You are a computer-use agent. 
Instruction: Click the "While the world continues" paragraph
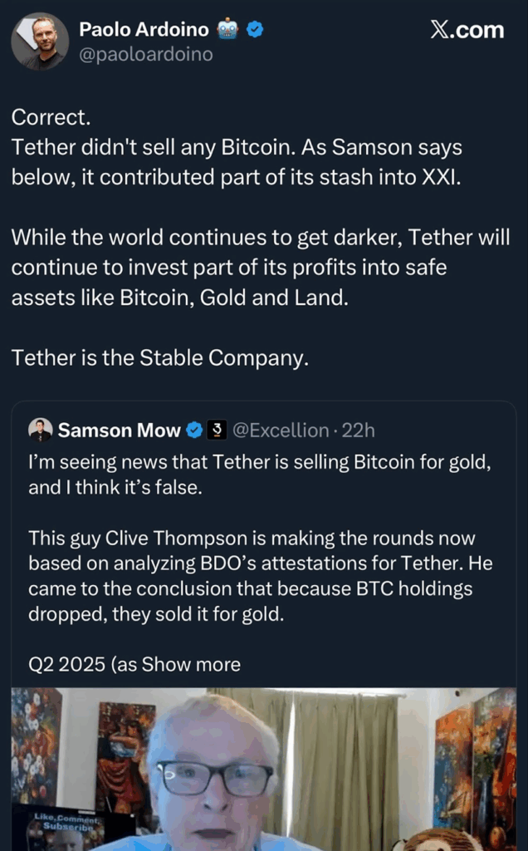259,268
